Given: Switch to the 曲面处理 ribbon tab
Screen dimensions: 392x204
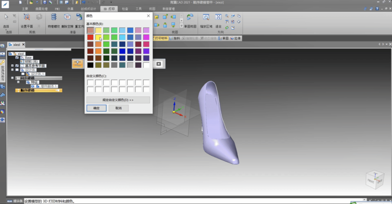Looking at the screenshot, I should (x=41, y=9).
